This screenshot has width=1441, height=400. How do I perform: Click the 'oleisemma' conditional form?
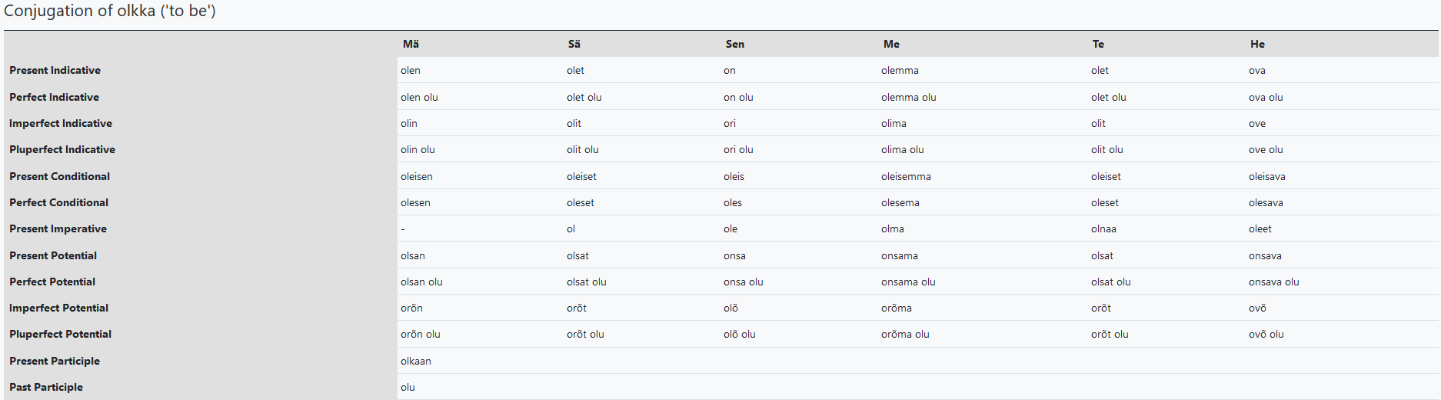[x=906, y=176]
